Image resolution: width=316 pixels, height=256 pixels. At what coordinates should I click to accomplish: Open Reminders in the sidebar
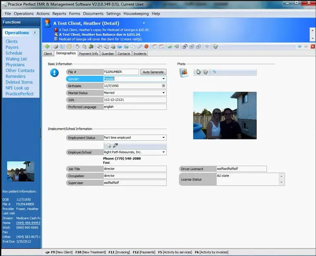15,77
